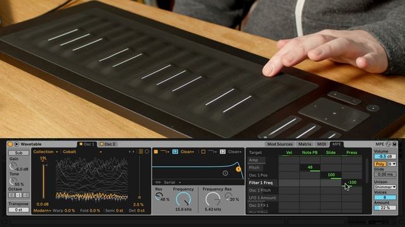Open the Unison Shimmer mode dropdown
405x227 pixels.
385,187
